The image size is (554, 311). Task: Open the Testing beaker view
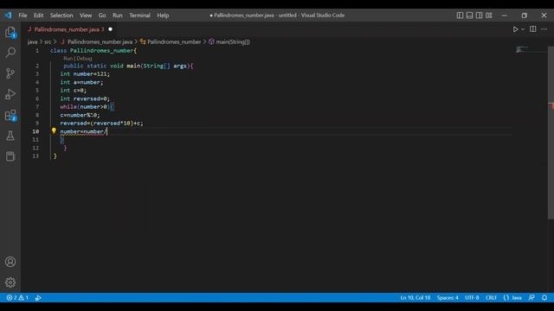(10, 136)
